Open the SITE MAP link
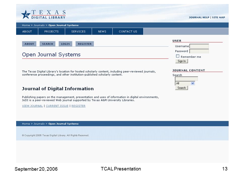 (218, 17)
